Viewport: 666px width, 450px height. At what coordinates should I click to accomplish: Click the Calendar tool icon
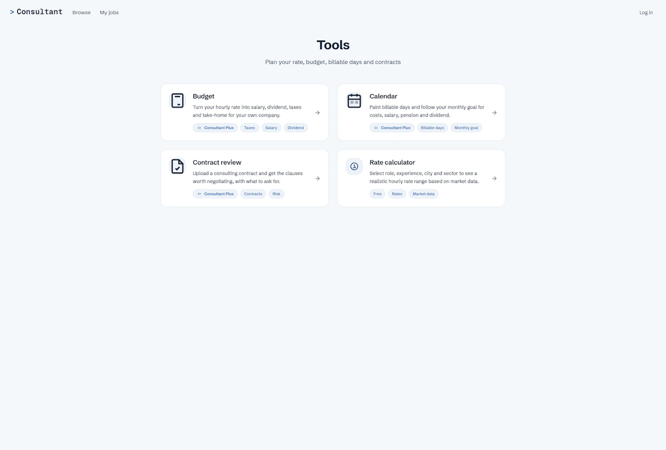click(x=354, y=100)
